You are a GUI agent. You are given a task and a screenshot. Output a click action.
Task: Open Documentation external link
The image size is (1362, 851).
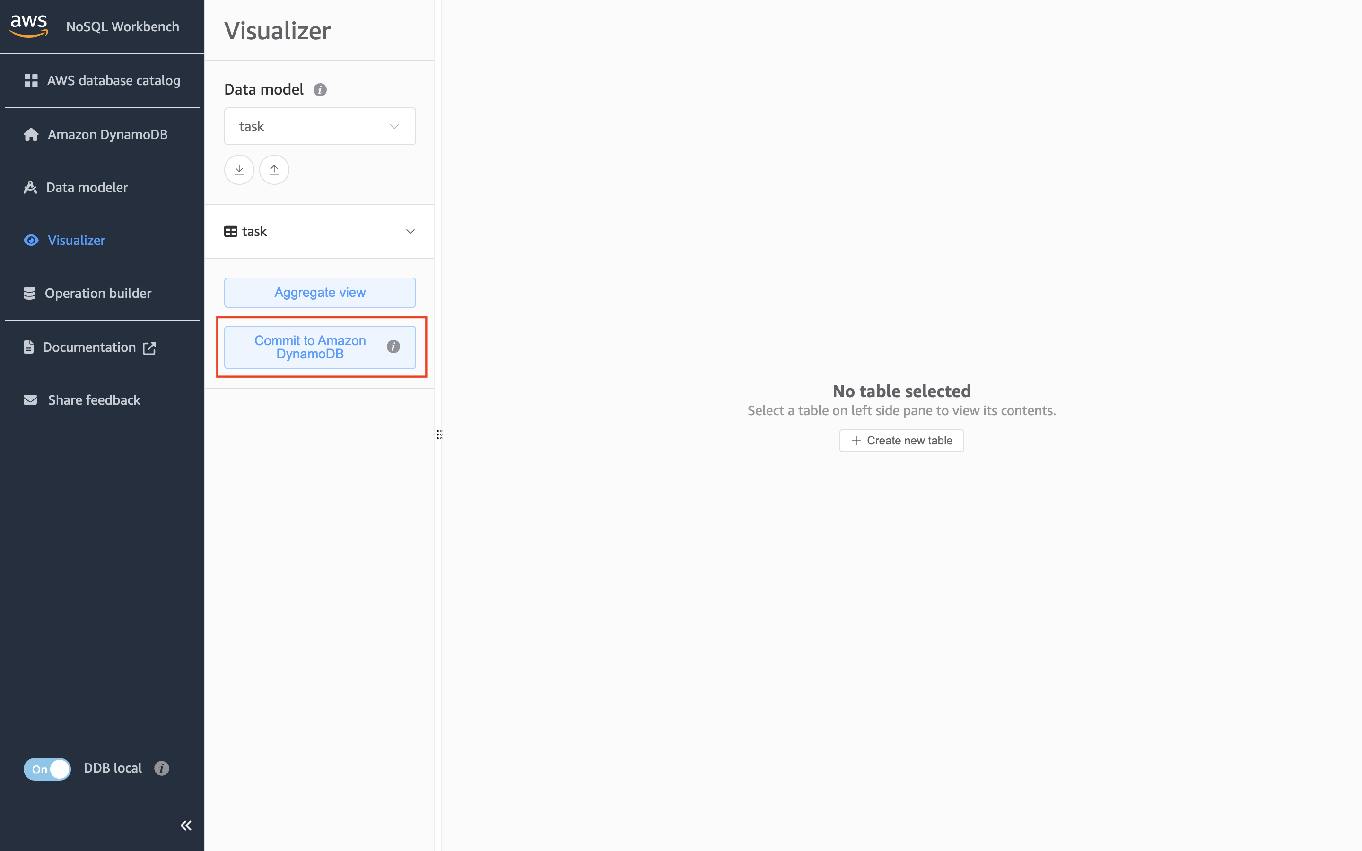pos(89,347)
